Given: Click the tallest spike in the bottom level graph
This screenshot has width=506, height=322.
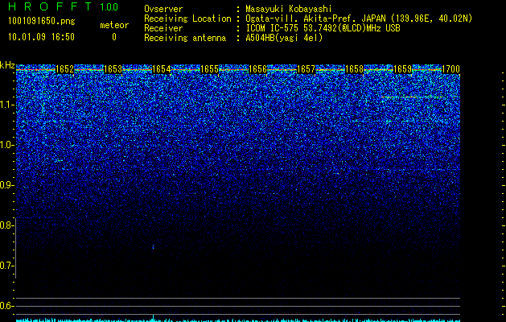Looking at the screenshot, I should [154, 317].
